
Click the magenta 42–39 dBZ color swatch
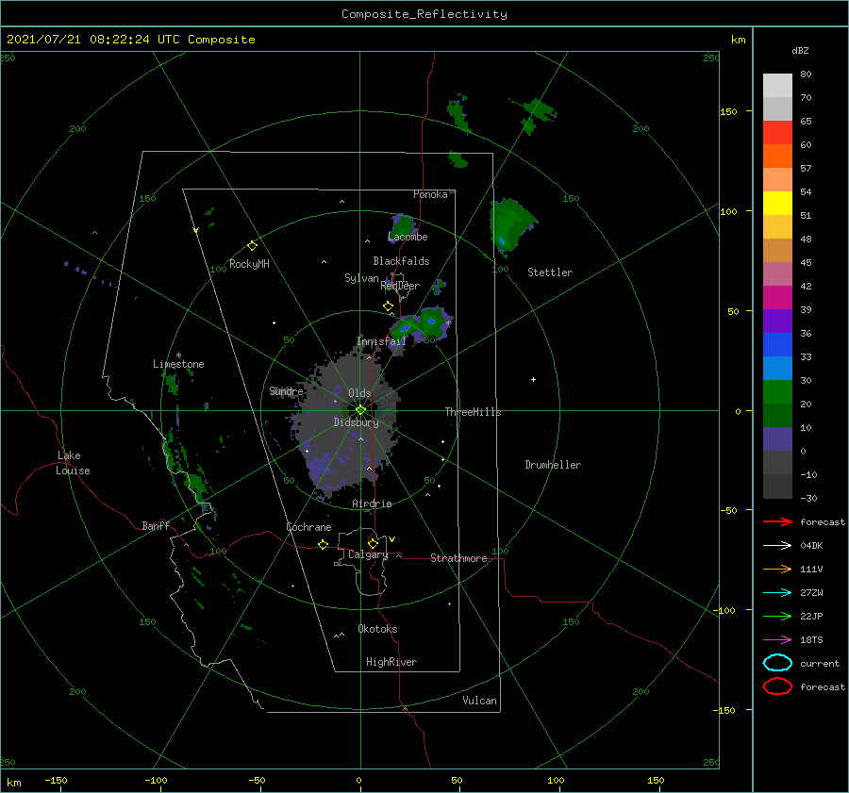click(x=777, y=298)
